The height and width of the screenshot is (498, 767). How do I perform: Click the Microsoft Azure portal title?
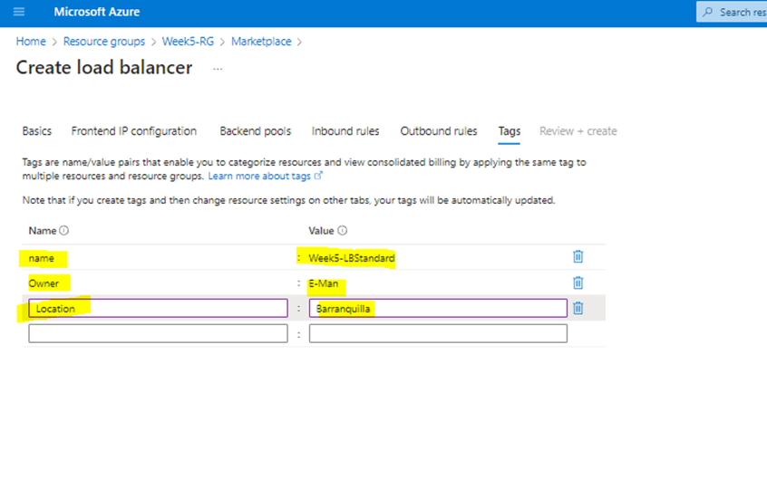pos(97,12)
